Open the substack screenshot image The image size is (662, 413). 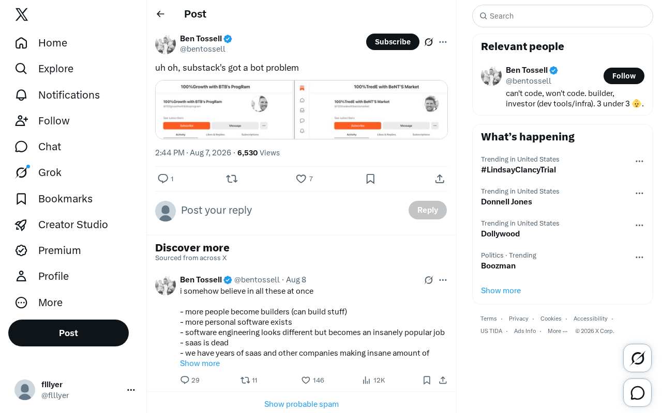pos(302,109)
